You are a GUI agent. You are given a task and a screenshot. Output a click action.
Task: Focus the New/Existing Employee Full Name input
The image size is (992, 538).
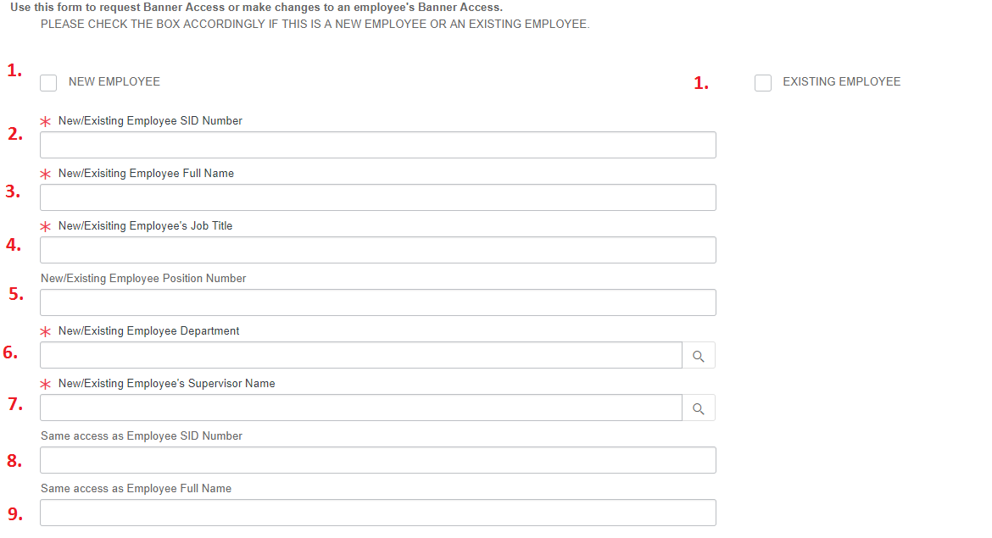[377, 197]
